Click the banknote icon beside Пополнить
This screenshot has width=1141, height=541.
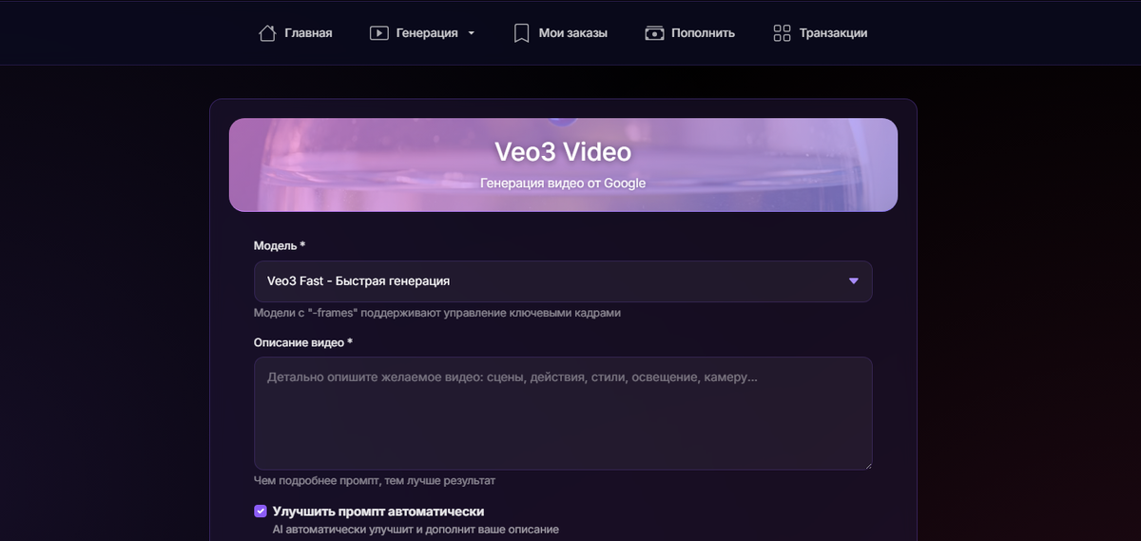654,33
